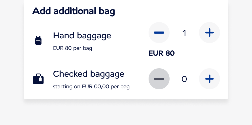Click the "EUR 80 per bag" price text

pos(72,48)
